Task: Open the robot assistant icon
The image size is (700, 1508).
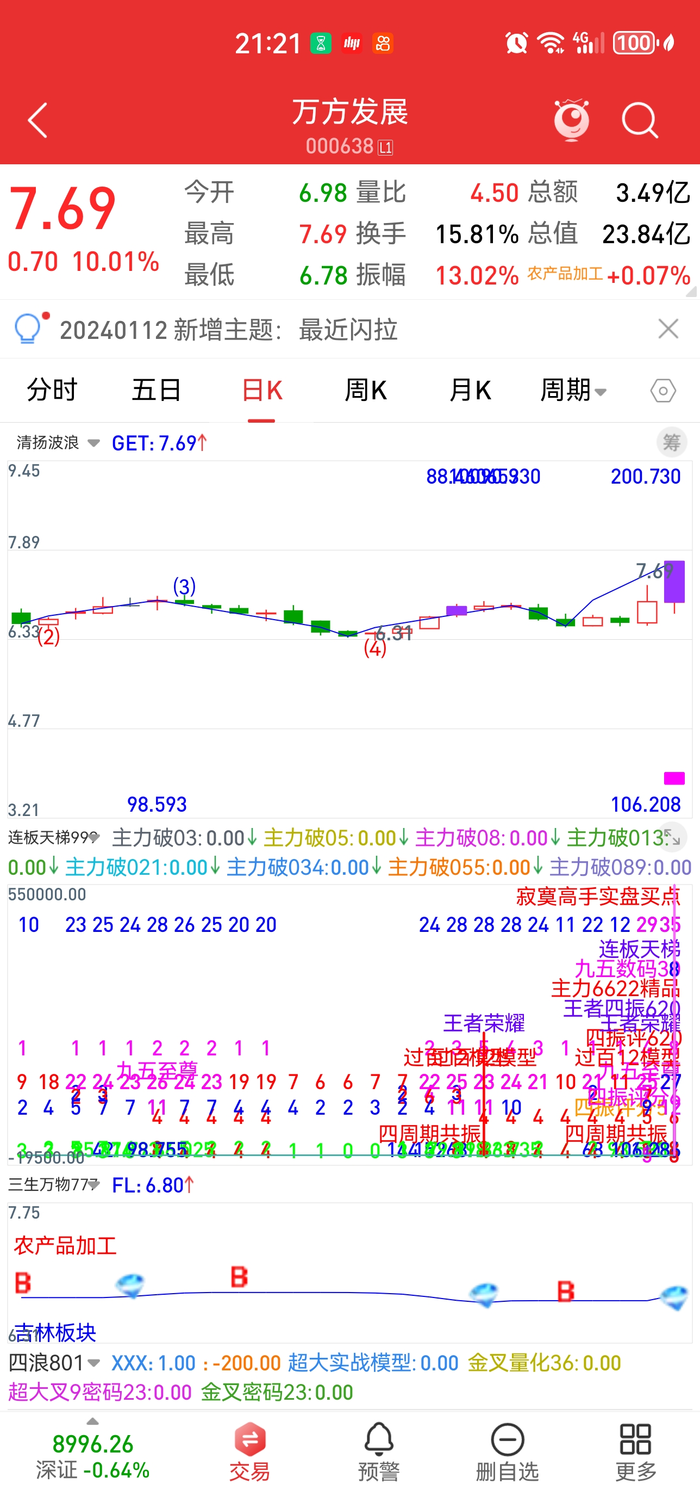Action: [x=571, y=121]
